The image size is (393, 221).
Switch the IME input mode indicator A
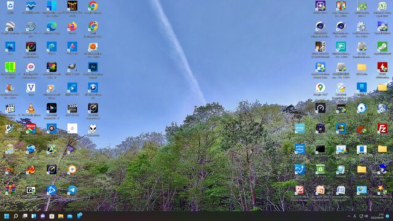(x=355, y=216)
